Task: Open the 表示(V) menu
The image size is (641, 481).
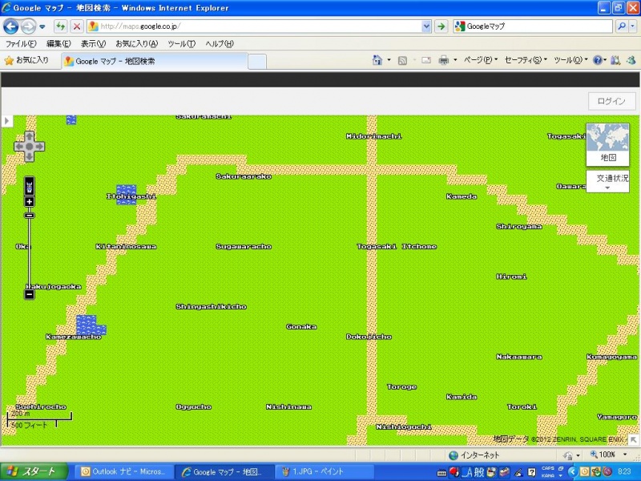Action: pyautogui.click(x=93, y=43)
